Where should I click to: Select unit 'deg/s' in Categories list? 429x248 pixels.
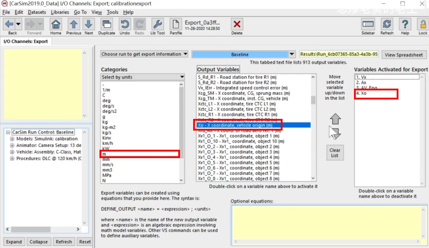108,106
